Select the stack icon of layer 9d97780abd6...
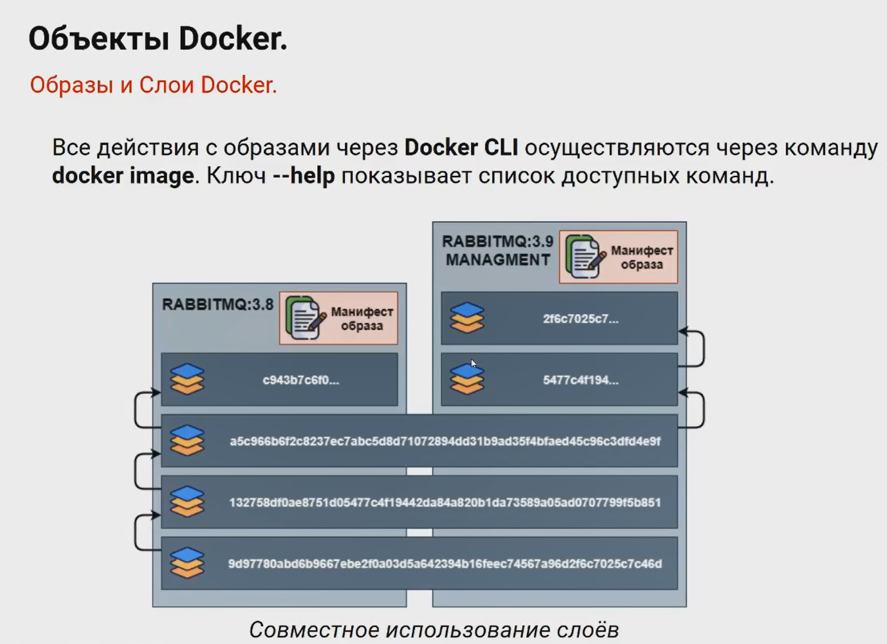This screenshot has height=644, width=887. coord(187,563)
